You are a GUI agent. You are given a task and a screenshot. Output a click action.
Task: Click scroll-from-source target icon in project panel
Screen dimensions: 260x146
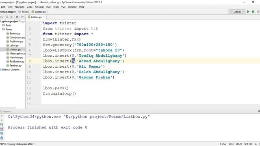[7, 17]
